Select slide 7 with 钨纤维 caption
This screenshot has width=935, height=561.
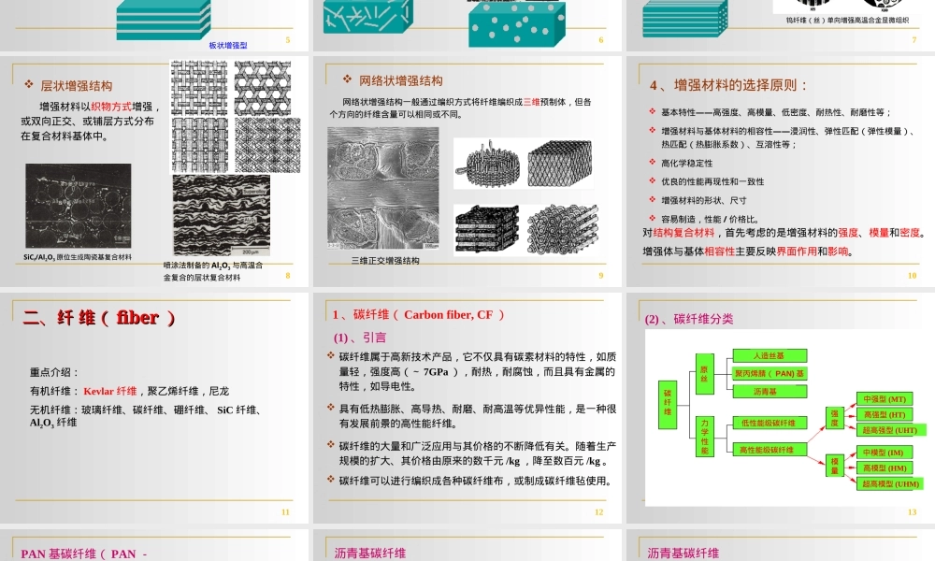(x=781, y=25)
